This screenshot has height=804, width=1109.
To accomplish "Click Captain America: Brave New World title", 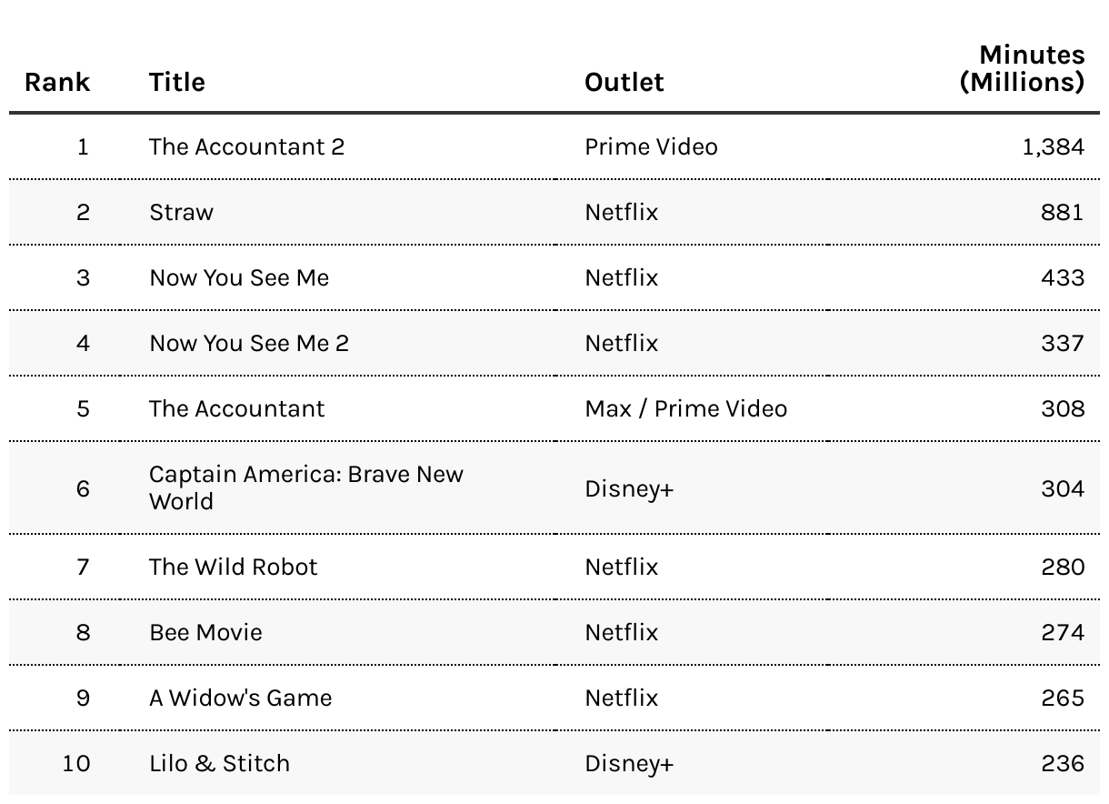I will [x=306, y=487].
